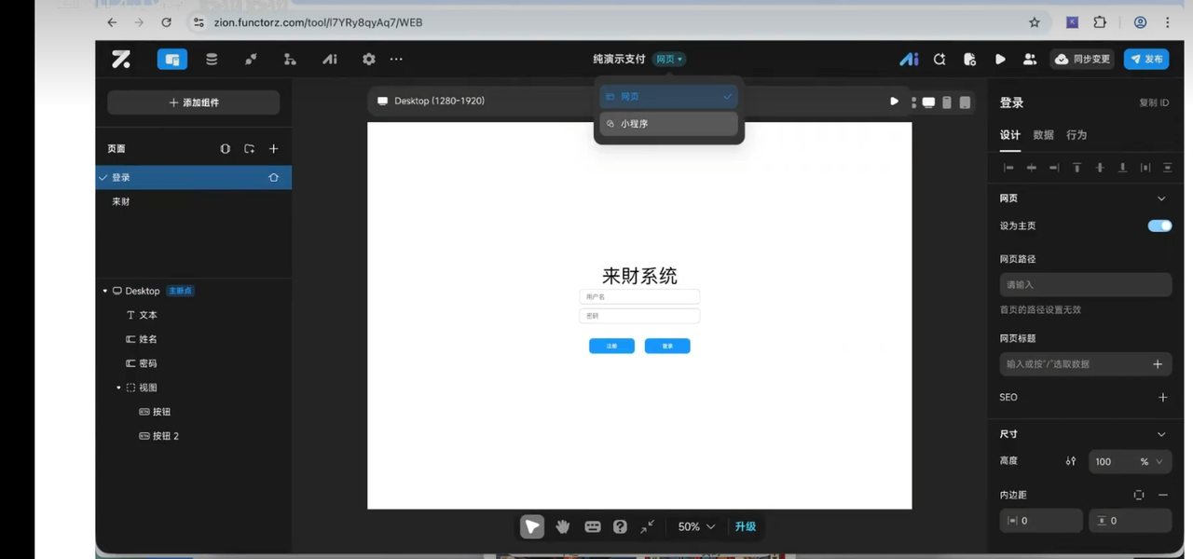Open the document with gear icon
The height and width of the screenshot is (559, 1193).
point(969,59)
